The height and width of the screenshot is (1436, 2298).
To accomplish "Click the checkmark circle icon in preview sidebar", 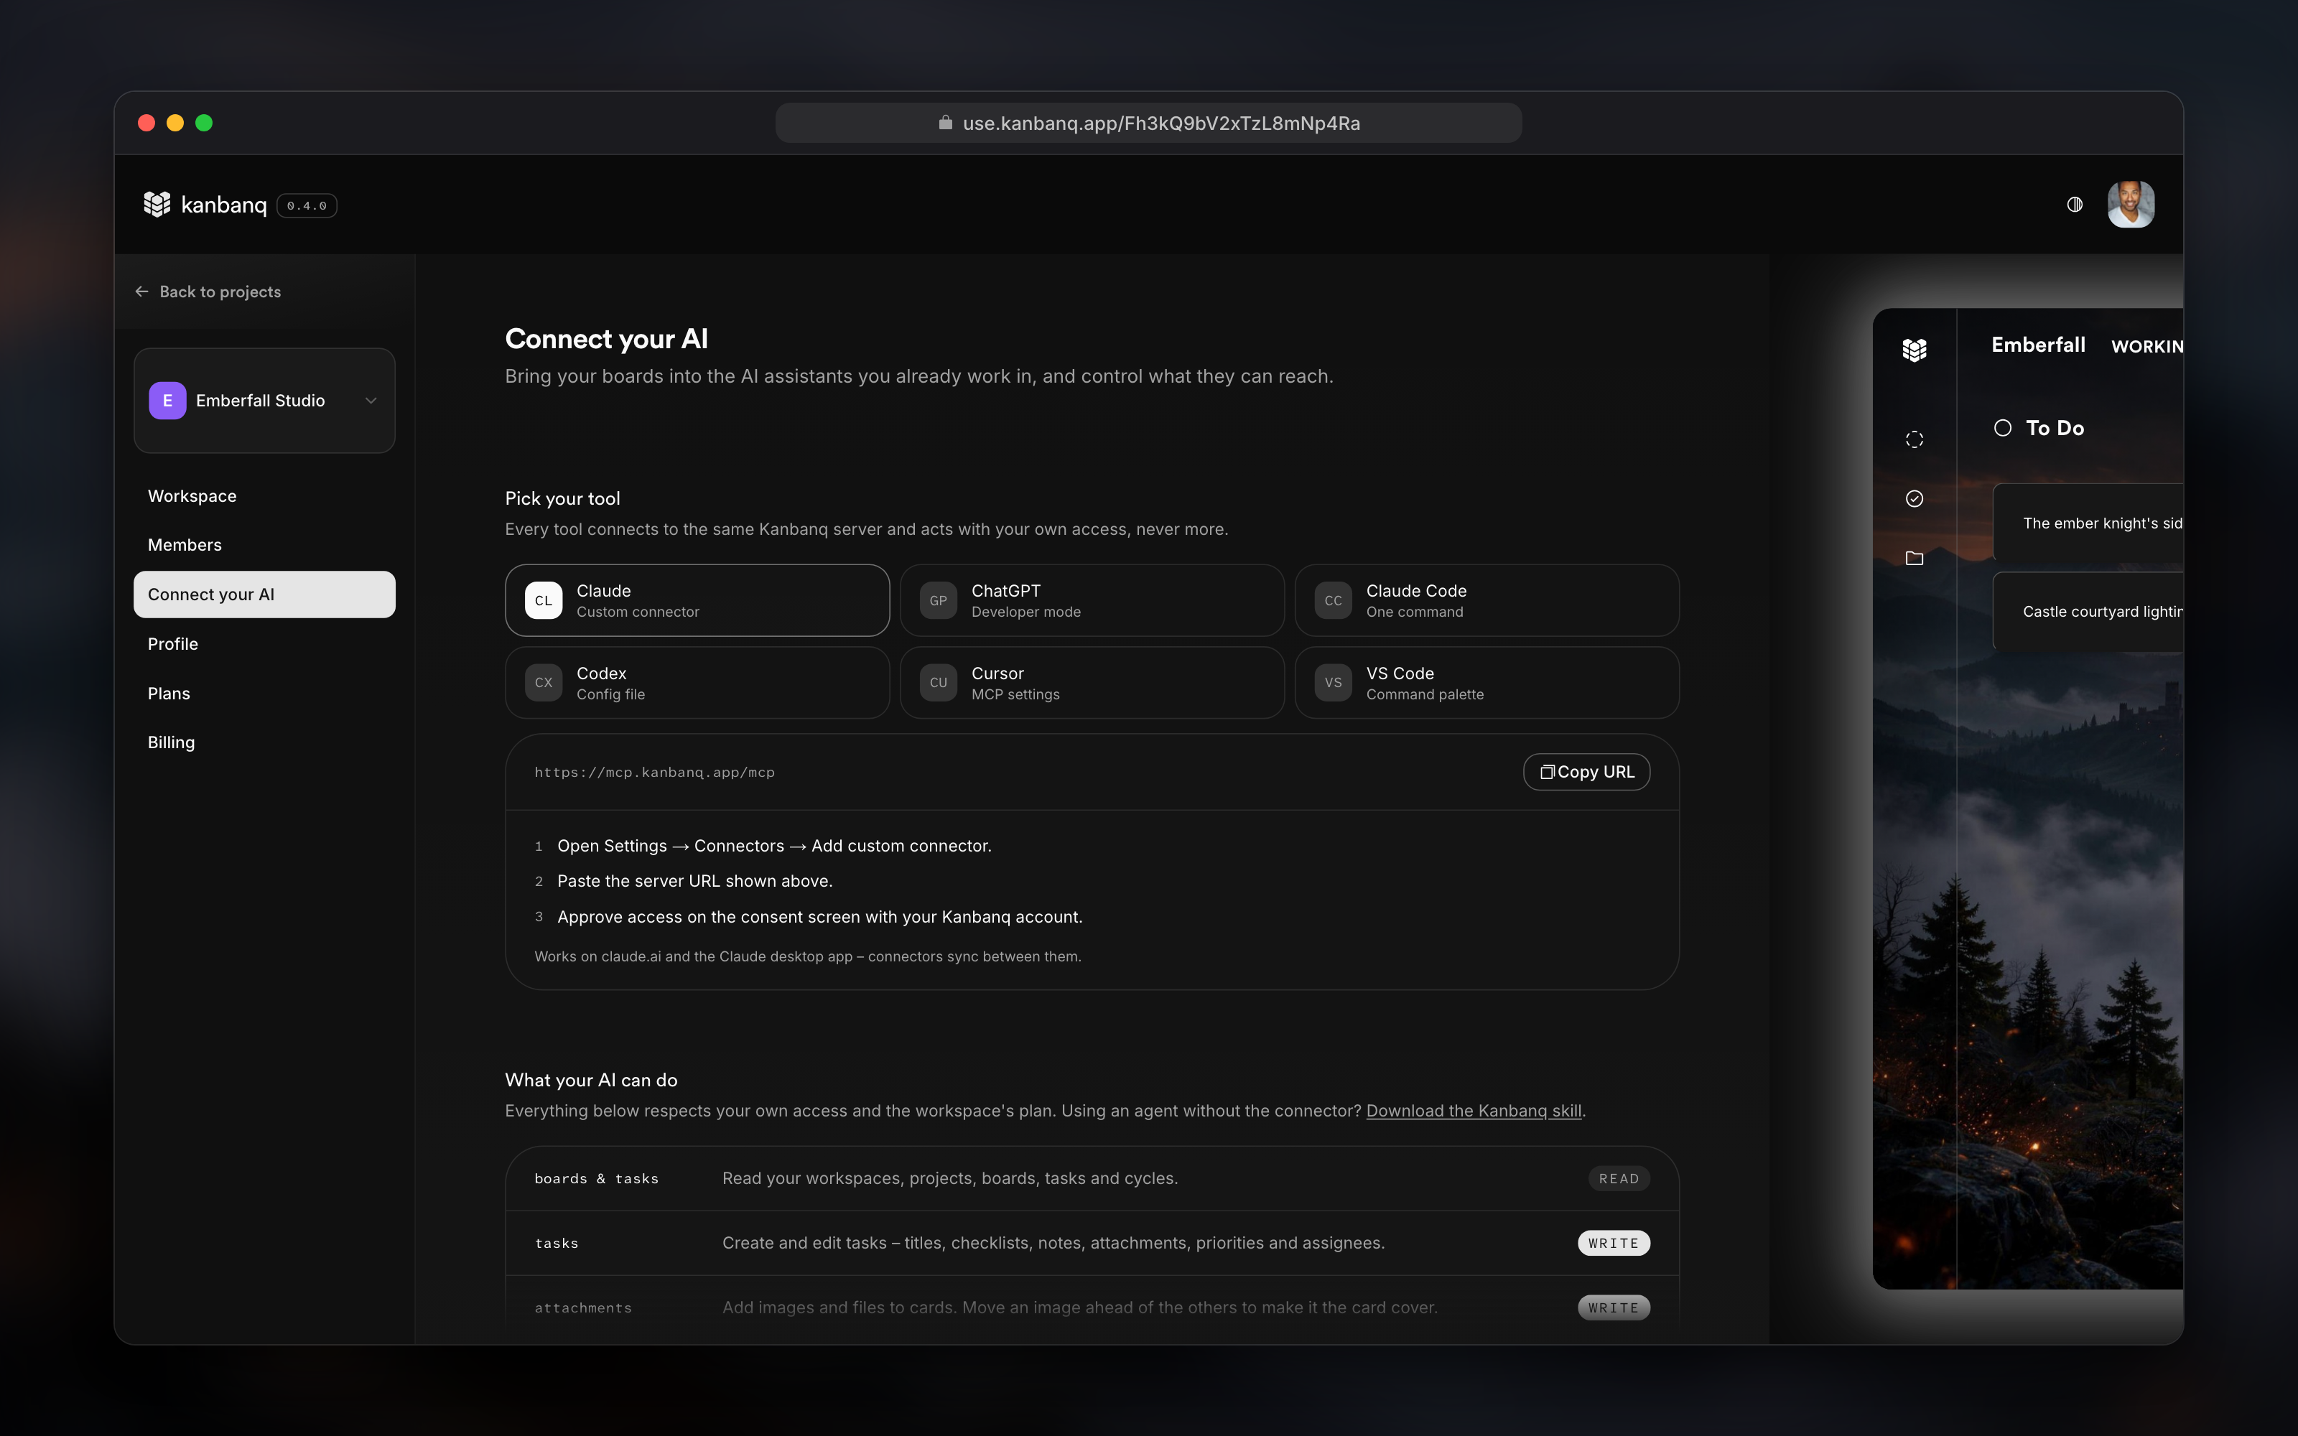I will (1915, 498).
